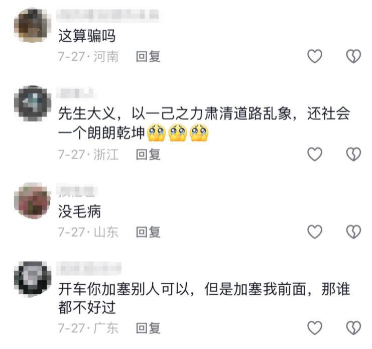The image size is (372, 349).
Task: Open profile avatar of 这算骗吗 commenter
Action: 33,26
